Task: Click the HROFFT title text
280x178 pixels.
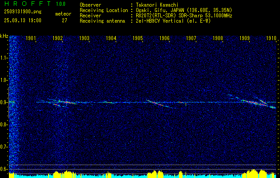Action: point(28,4)
